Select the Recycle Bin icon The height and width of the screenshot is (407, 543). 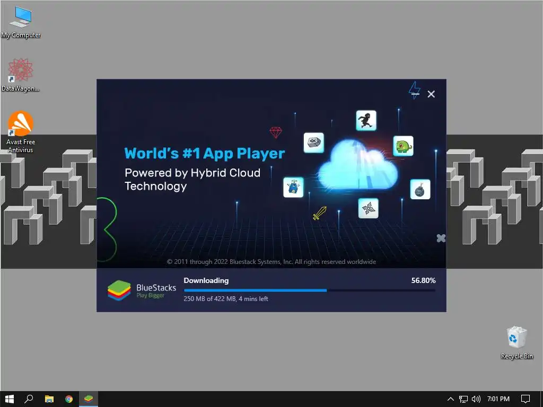(516, 343)
